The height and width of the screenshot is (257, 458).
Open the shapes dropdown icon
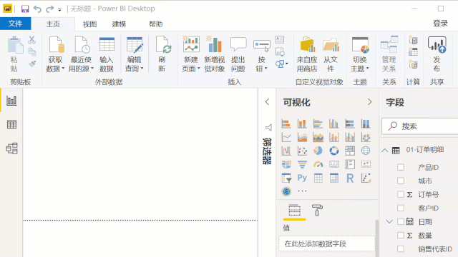pos(281,64)
